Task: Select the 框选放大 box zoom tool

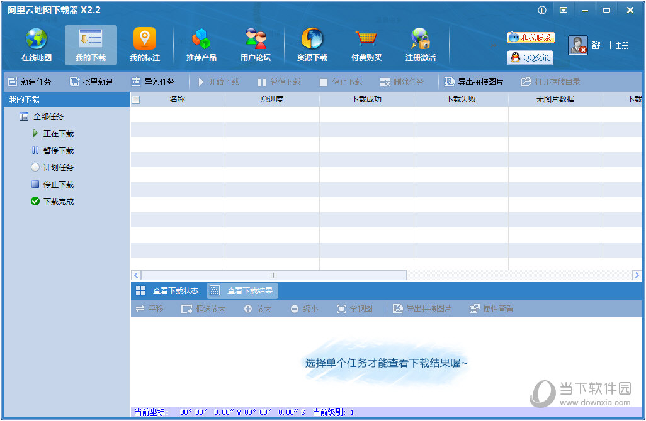Action: 203,309
